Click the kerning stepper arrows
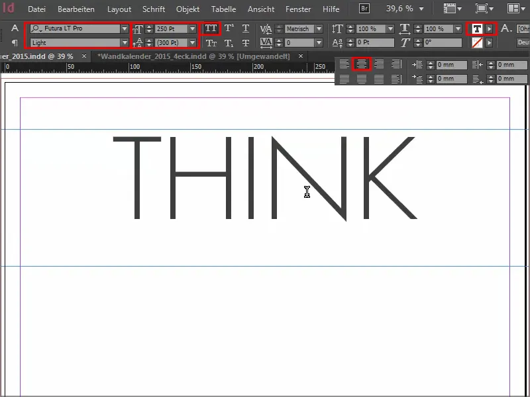530x397 pixels. (x=279, y=29)
